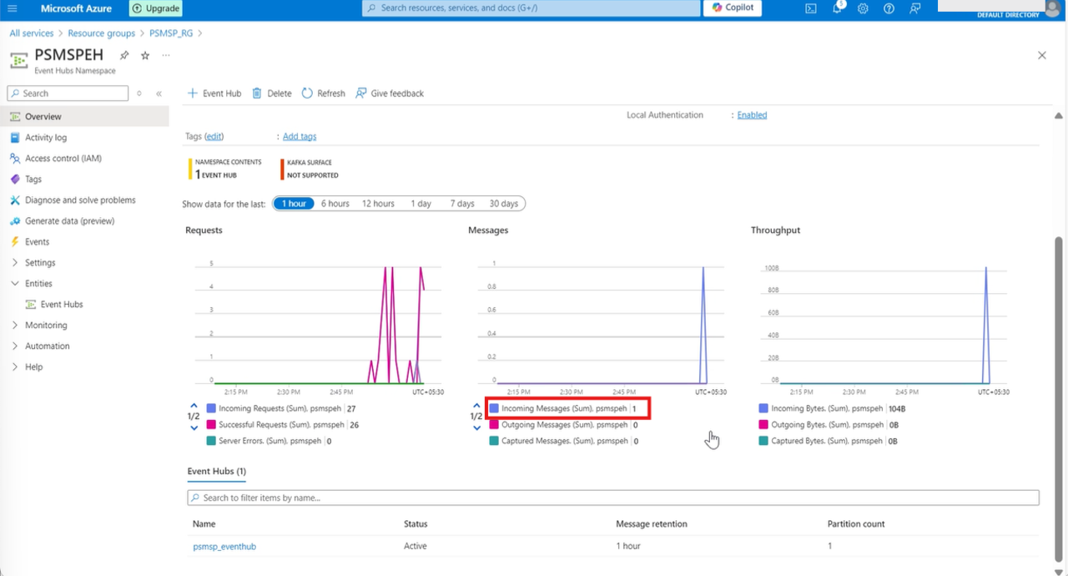The width and height of the screenshot is (1068, 576).
Task: Open the notifications bell
Action: 837,8
